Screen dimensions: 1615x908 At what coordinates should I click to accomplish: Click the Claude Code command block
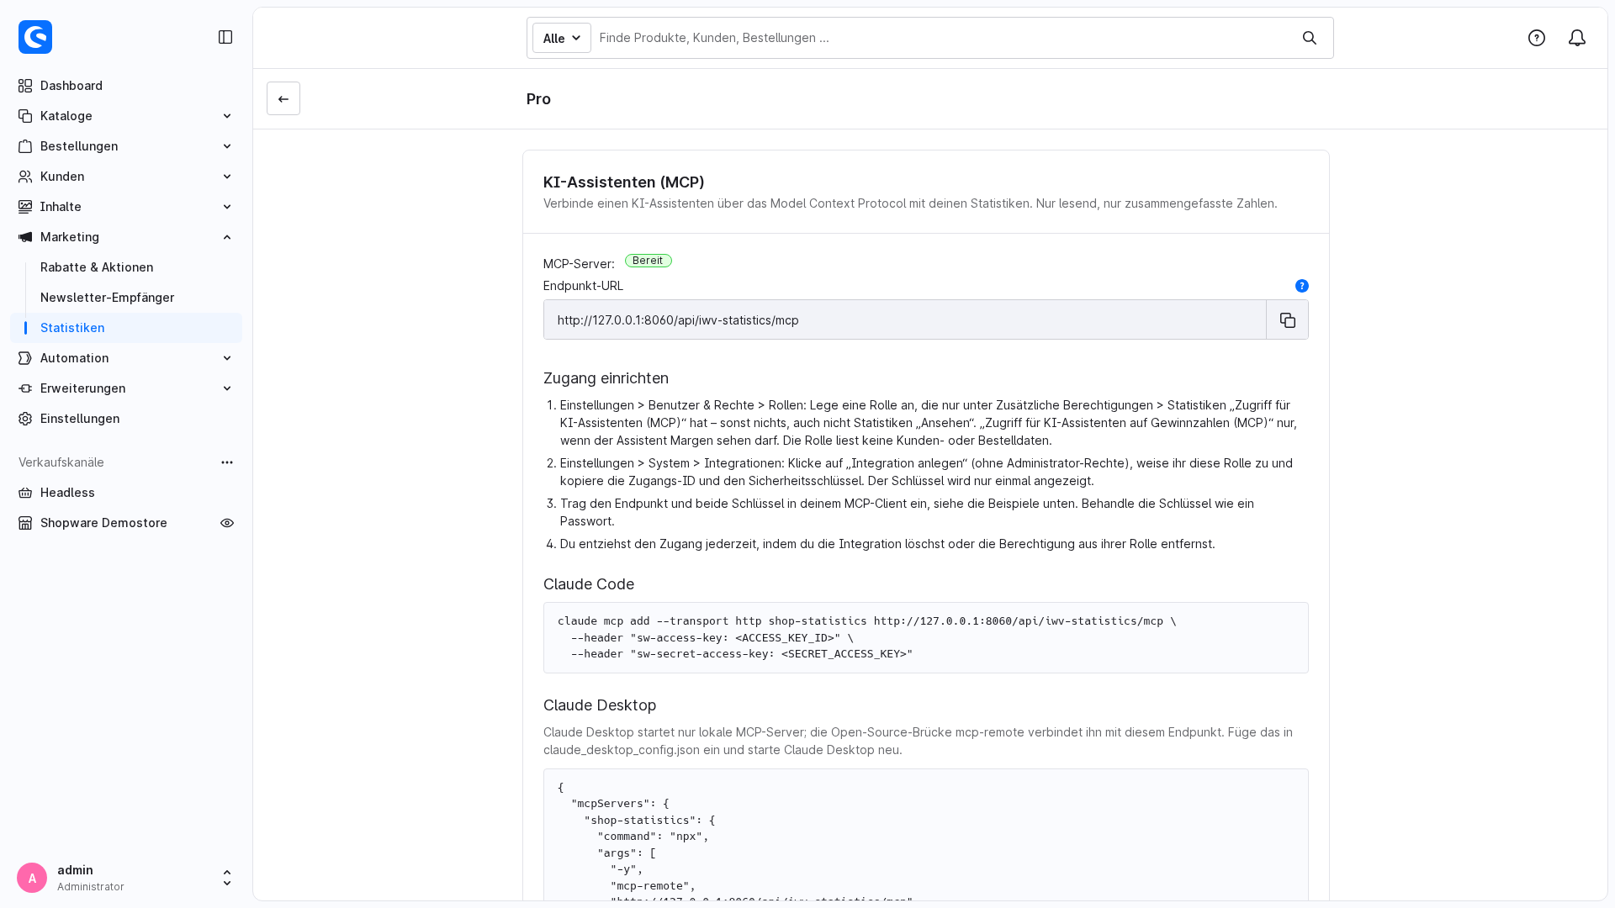(x=925, y=637)
